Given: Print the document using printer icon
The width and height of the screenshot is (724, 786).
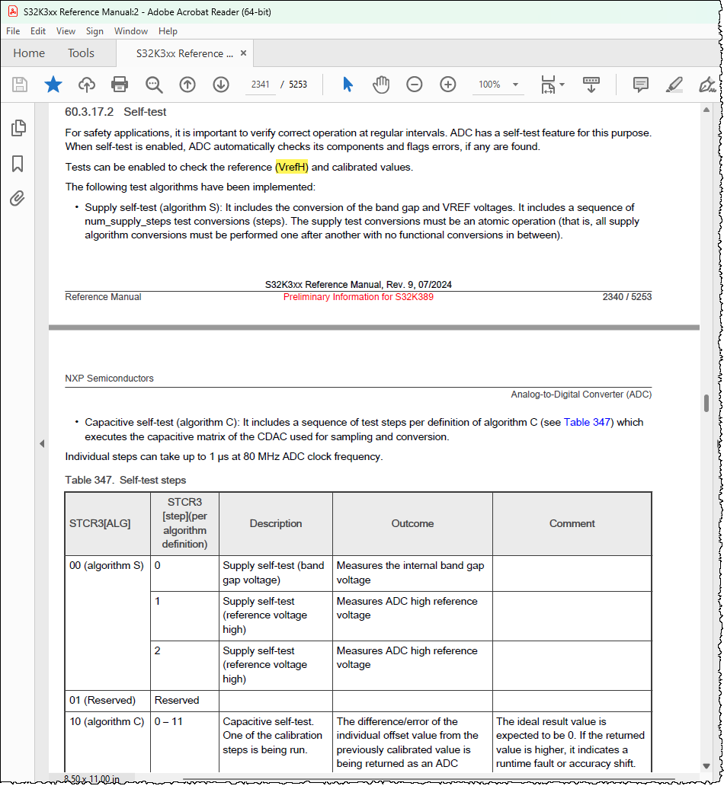Looking at the screenshot, I should 120,85.
